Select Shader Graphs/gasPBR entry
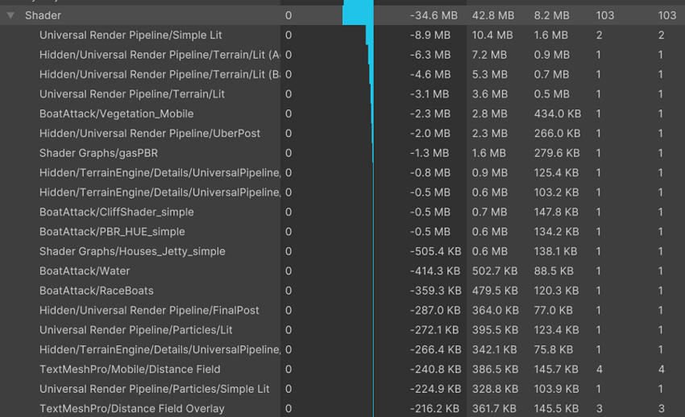Viewport: 685px width, 417px height. click(x=98, y=153)
